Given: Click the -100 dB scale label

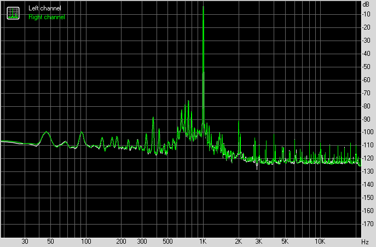Looking at the screenshot, I should click(x=368, y=132).
